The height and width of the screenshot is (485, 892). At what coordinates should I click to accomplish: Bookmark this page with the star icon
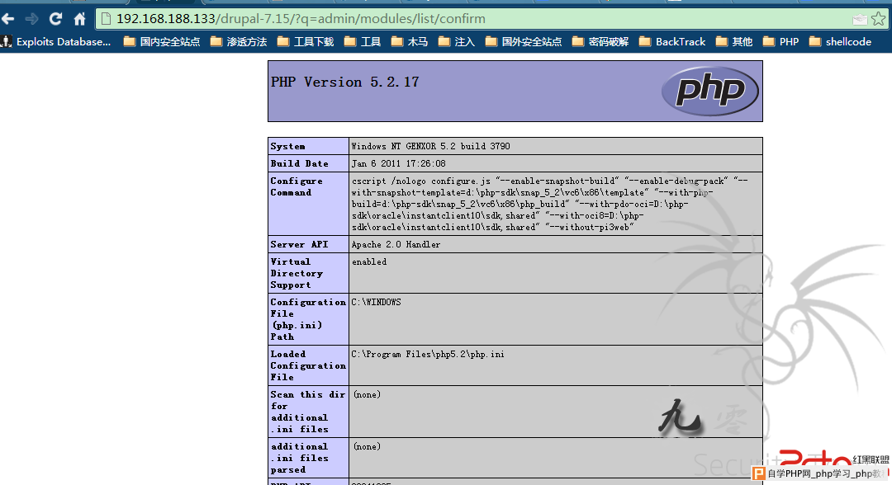[x=878, y=19]
